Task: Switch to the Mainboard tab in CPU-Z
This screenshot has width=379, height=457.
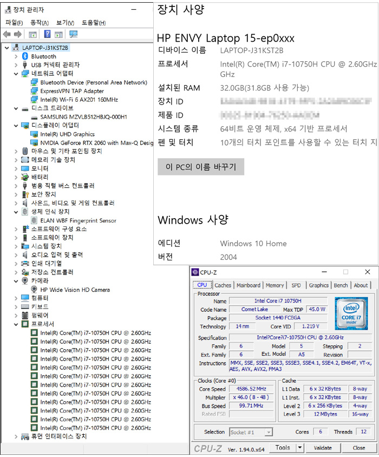Action: [249, 285]
